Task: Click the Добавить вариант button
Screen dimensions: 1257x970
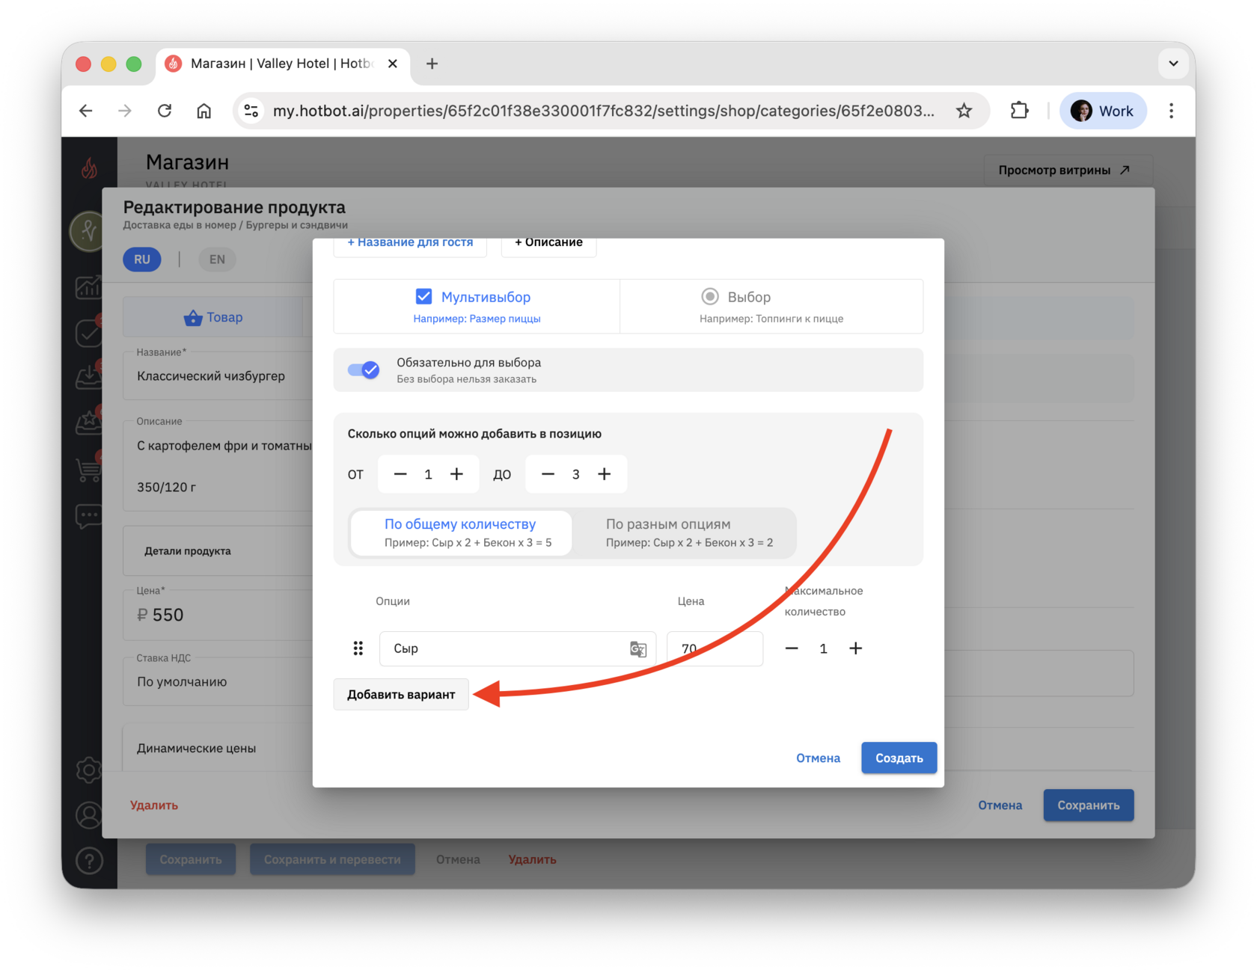Action: (x=401, y=695)
